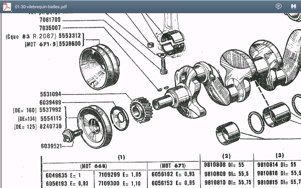Viewport: 301px width, 188px height.
Task: Click the (MOT 671) table header
Action: (x=172, y=166)
